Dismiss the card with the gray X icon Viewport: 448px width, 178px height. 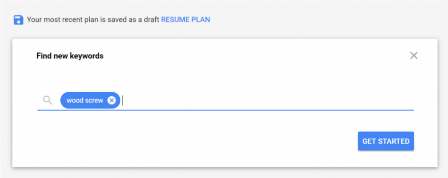(x=414, y=56)
